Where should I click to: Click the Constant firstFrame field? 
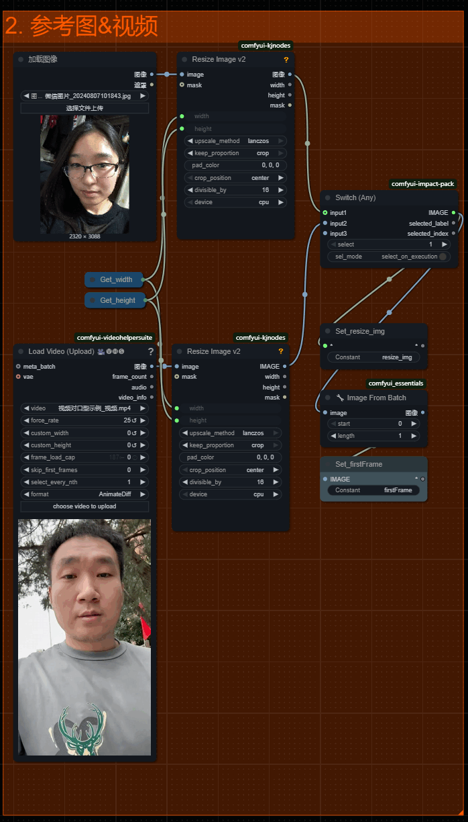(373, 490)
